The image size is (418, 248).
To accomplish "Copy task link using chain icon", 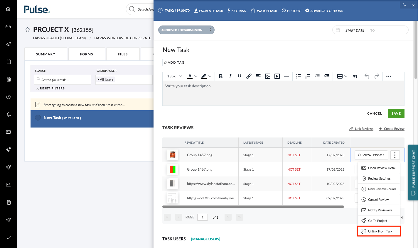I will tap(404, 5).
